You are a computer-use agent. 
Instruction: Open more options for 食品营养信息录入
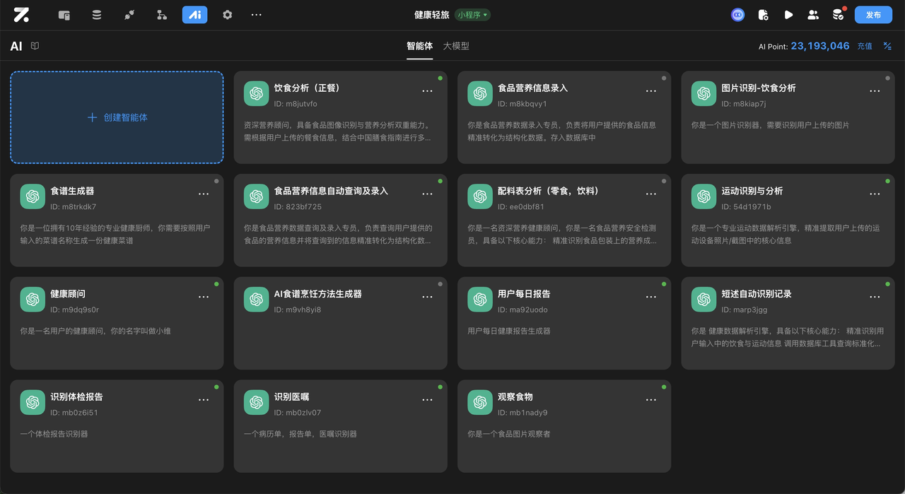(x=651, y=91)
